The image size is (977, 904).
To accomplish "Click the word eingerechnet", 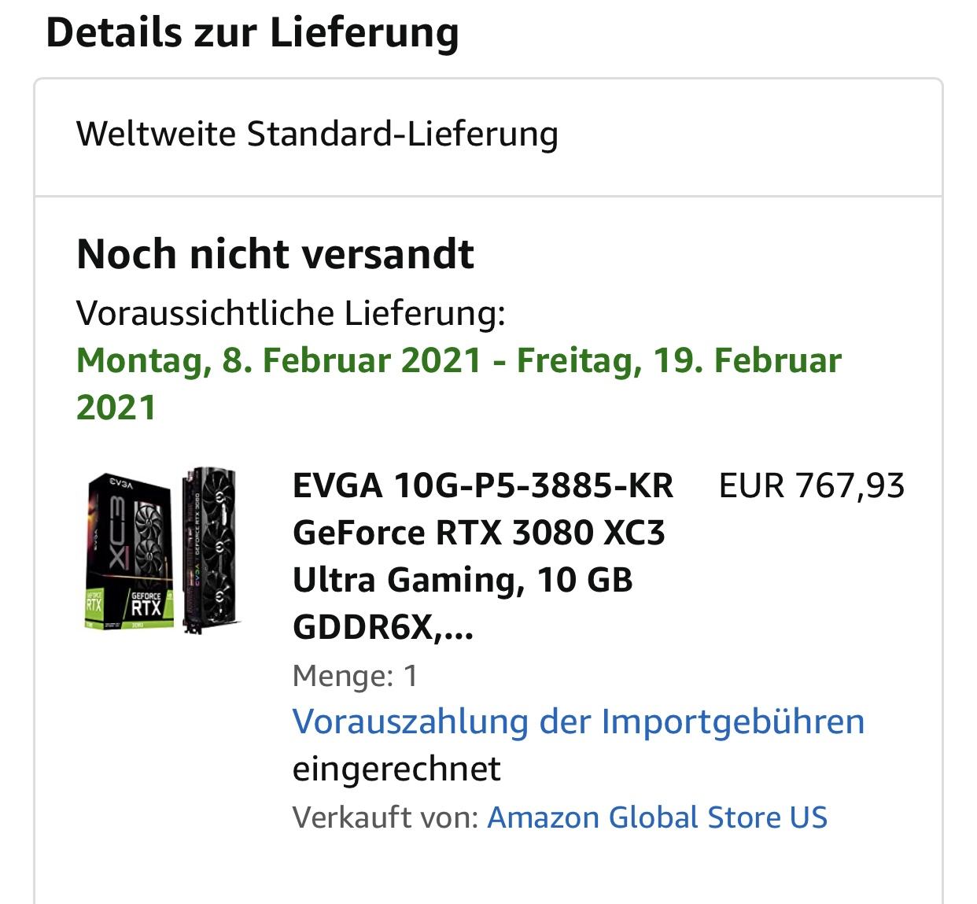I will click(396, 769).
